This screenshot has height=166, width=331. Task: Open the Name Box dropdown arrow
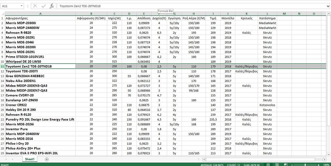pos(21,6)
